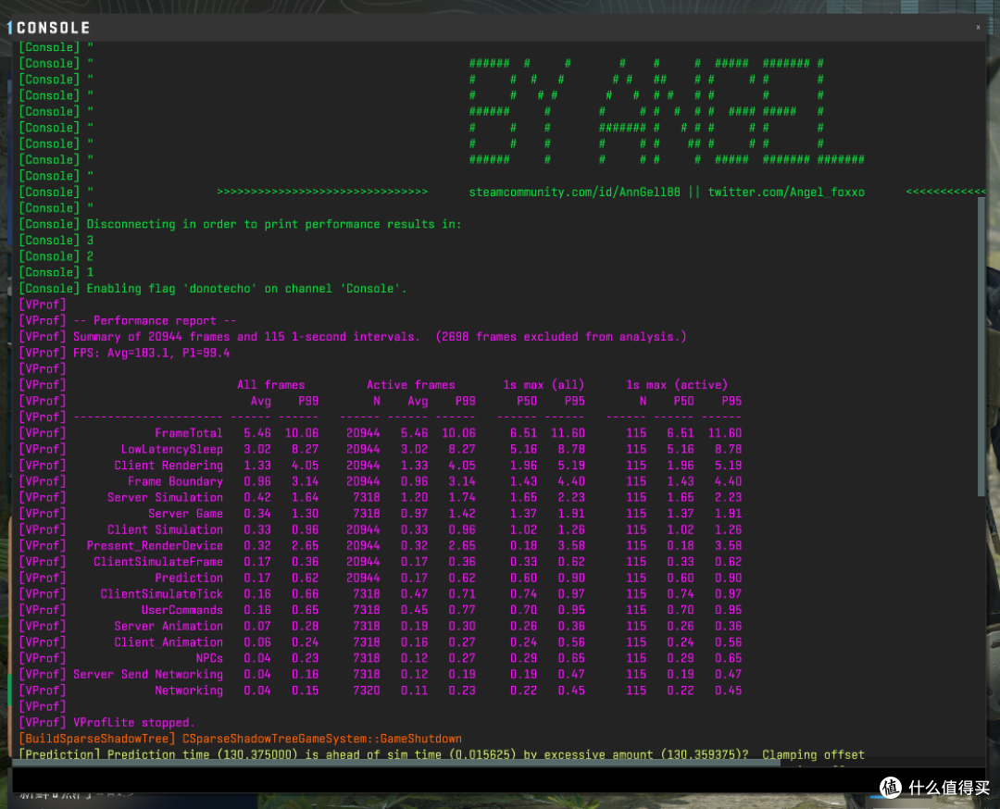1000x809 pixels.
Task: Click the UserCommands row label
Action: click(182, 610)
